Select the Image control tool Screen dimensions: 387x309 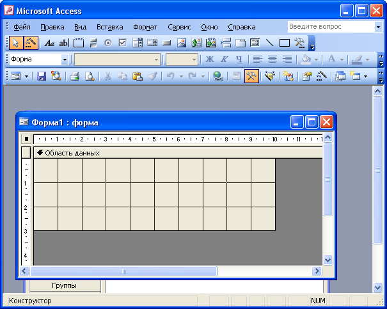182,44
